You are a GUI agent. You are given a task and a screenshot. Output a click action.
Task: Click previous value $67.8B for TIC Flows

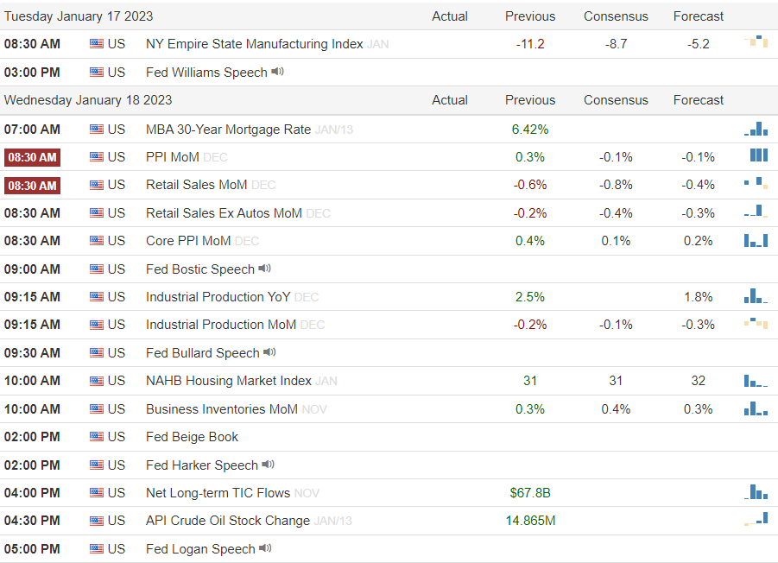(530, 492)
